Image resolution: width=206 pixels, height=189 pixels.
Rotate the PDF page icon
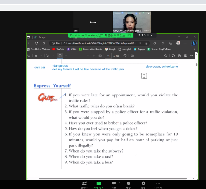[x=125, y=56]
